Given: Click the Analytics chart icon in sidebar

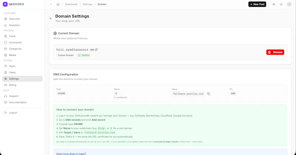Looking at the screenshot, I should [6, 25].
